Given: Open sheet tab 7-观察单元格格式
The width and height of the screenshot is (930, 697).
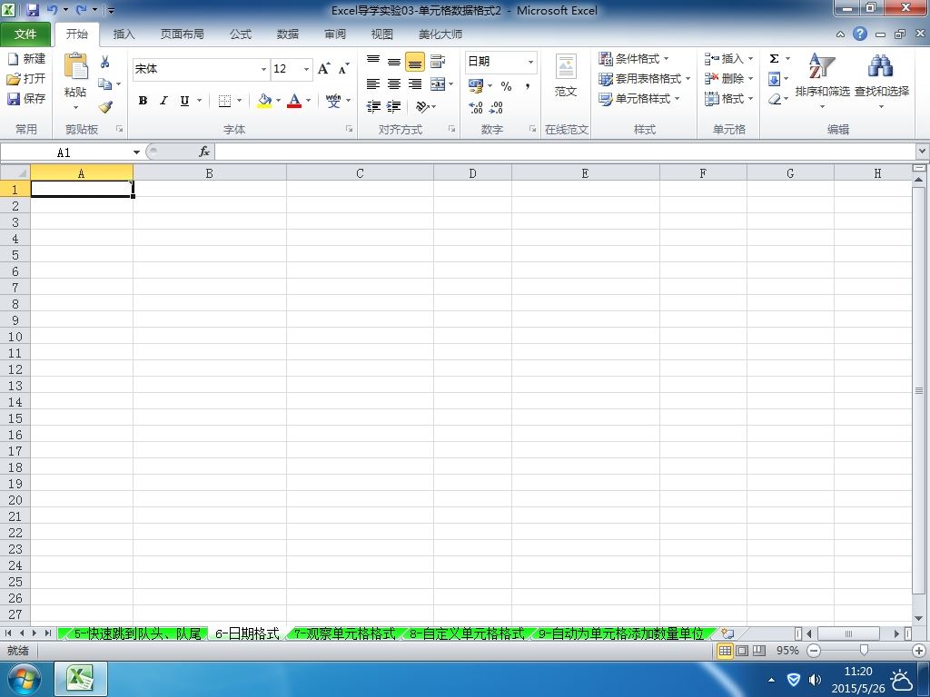Looking at the screenshot, I should point(344,633).
